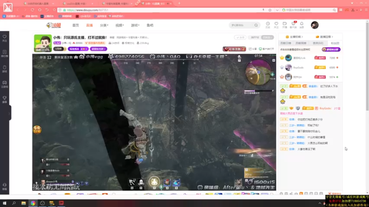
Task: Click the start streaming camera icon
Action: [285, 25]
